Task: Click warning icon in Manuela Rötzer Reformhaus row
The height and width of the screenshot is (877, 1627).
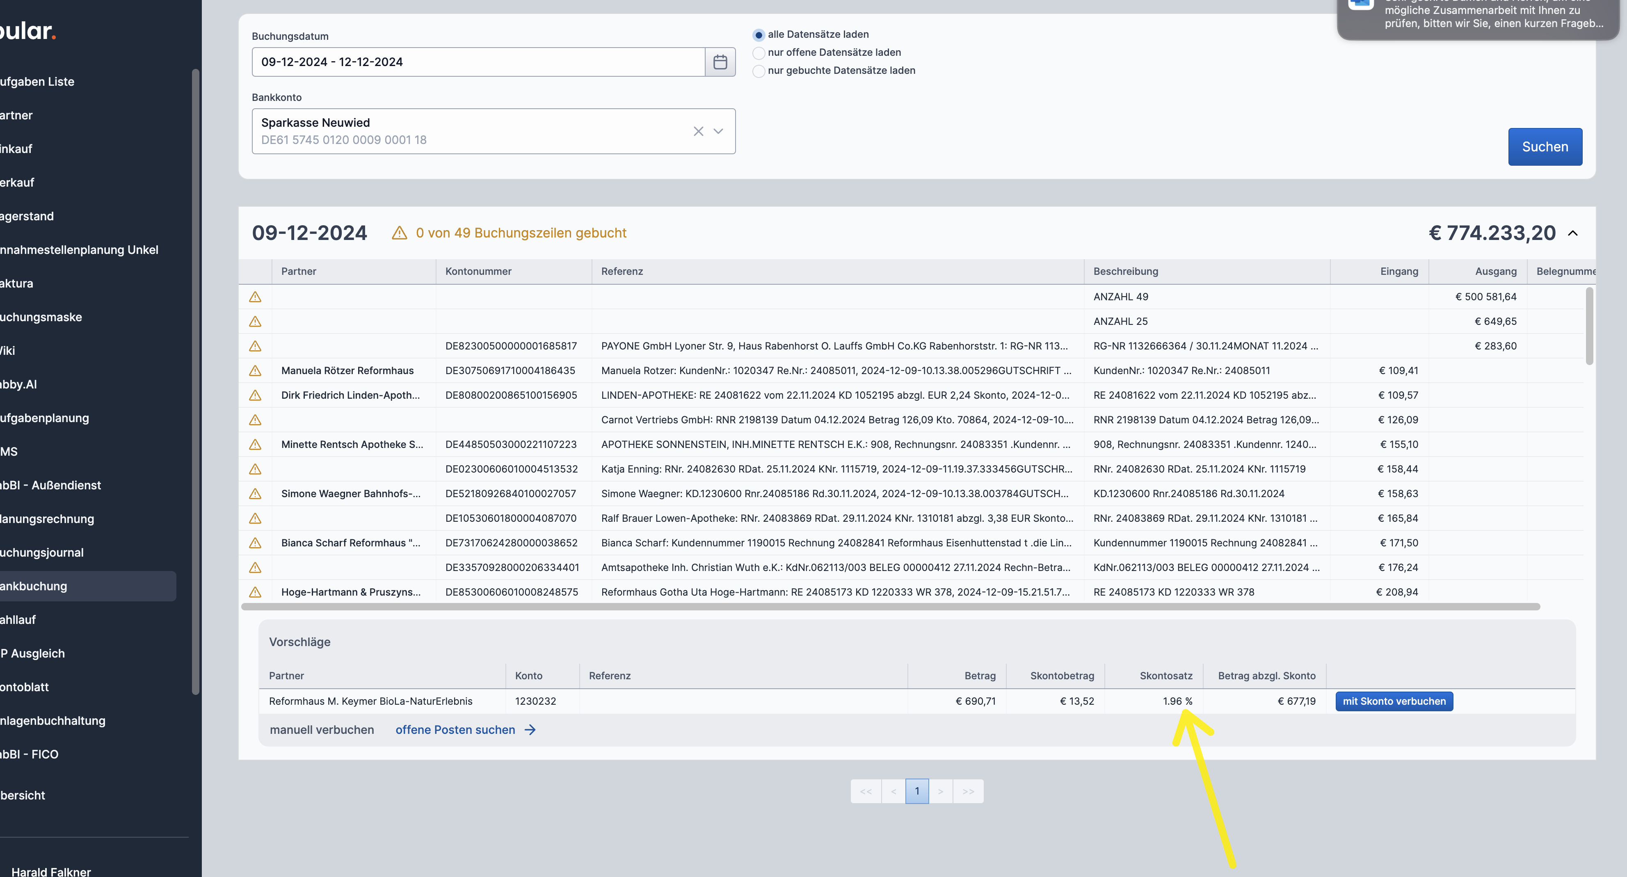Action: click(255, 371)
